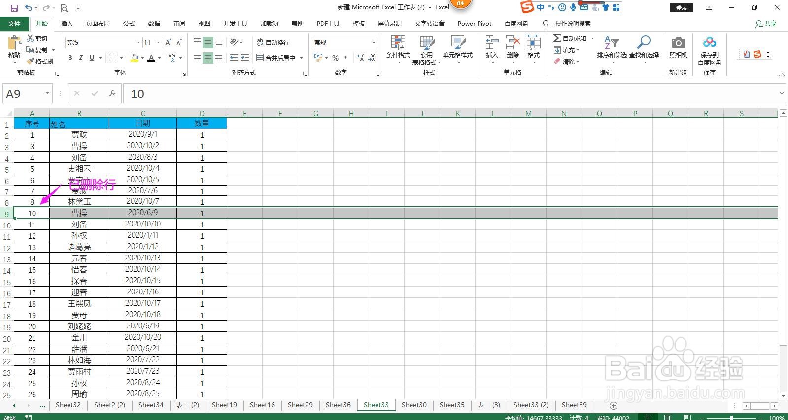Expand borders dropdown arrow
The image size is (788, 420).
pyautogui.click(x=121, y=58)
